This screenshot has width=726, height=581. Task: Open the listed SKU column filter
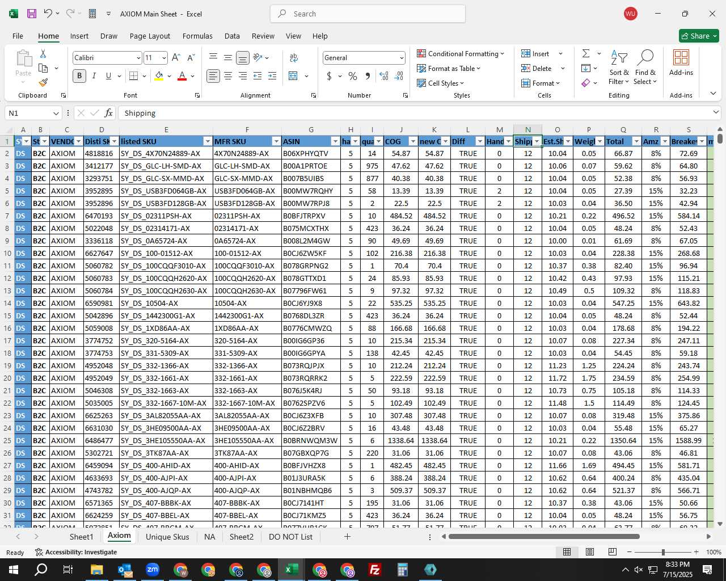[207, 141]
